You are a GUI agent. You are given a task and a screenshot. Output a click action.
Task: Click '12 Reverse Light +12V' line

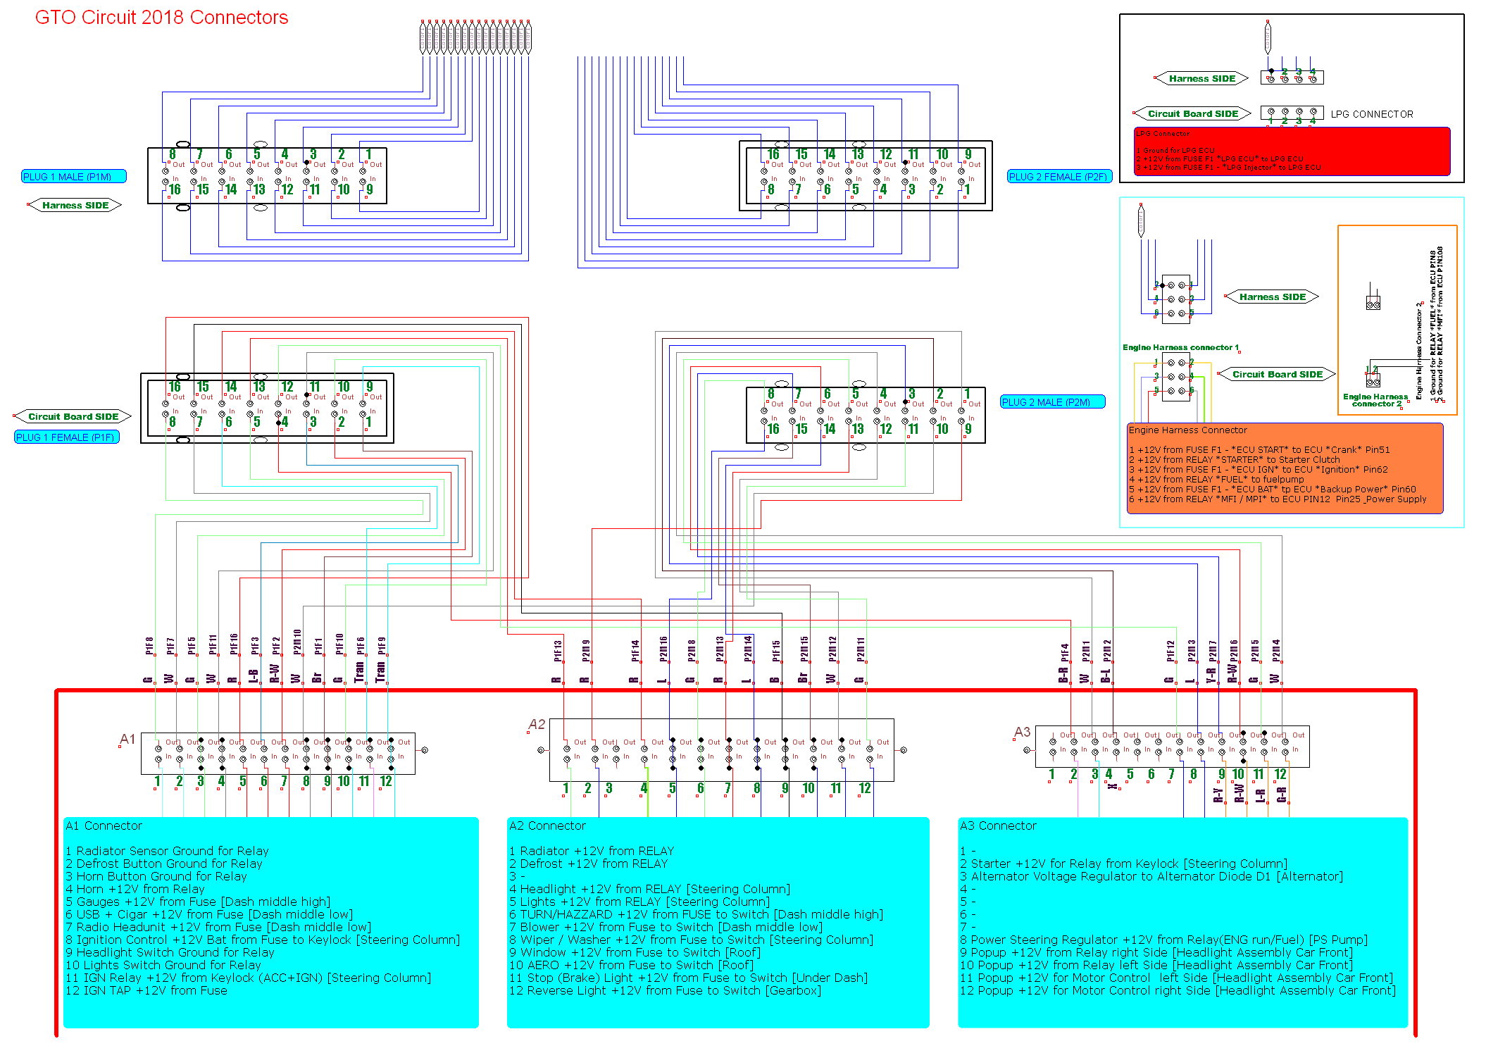(x=665, y=991)
